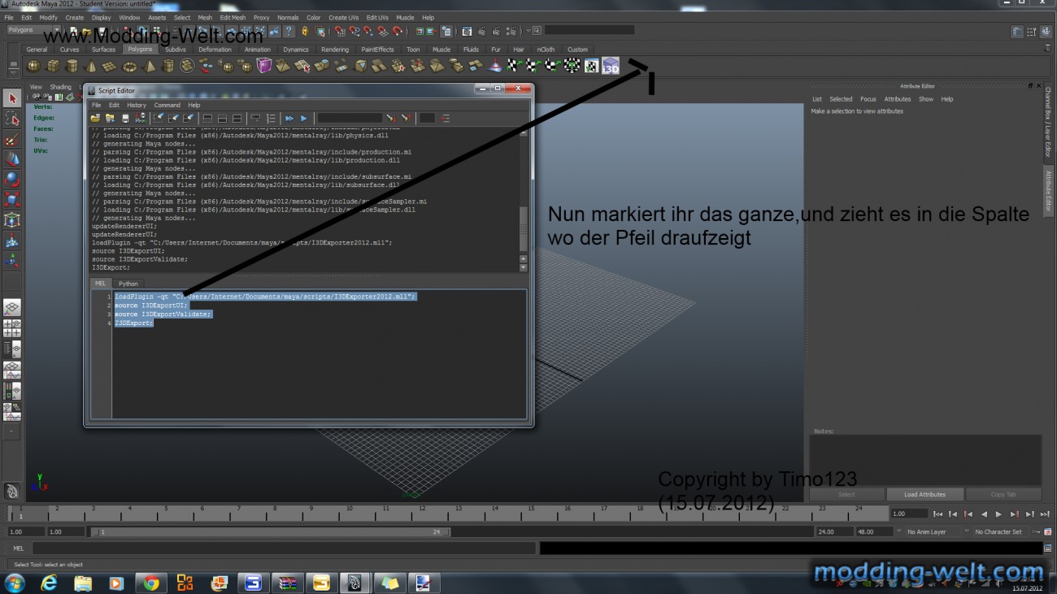
Task: Click the I3D exporter shelf icon
Action: (611, 66)
